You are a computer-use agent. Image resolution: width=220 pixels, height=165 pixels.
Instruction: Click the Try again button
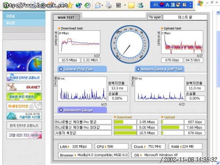(155, 17)
